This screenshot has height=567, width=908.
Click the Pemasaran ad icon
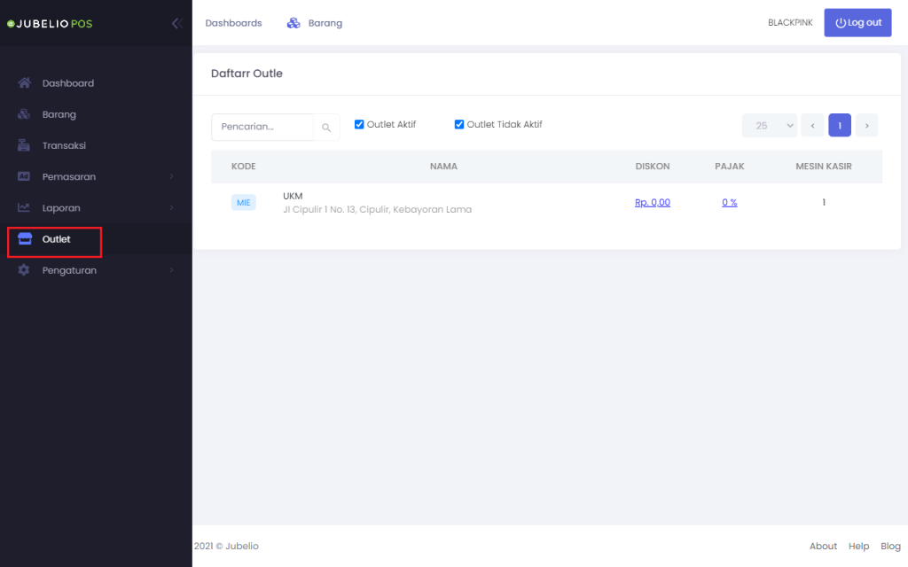[24, 176]
